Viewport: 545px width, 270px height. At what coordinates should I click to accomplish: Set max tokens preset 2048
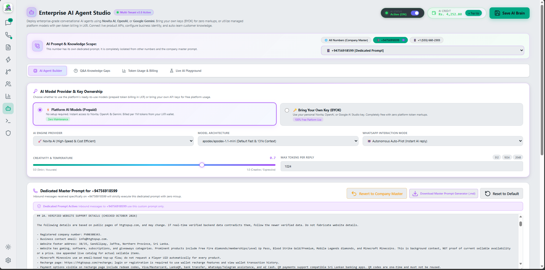(518, 157)
